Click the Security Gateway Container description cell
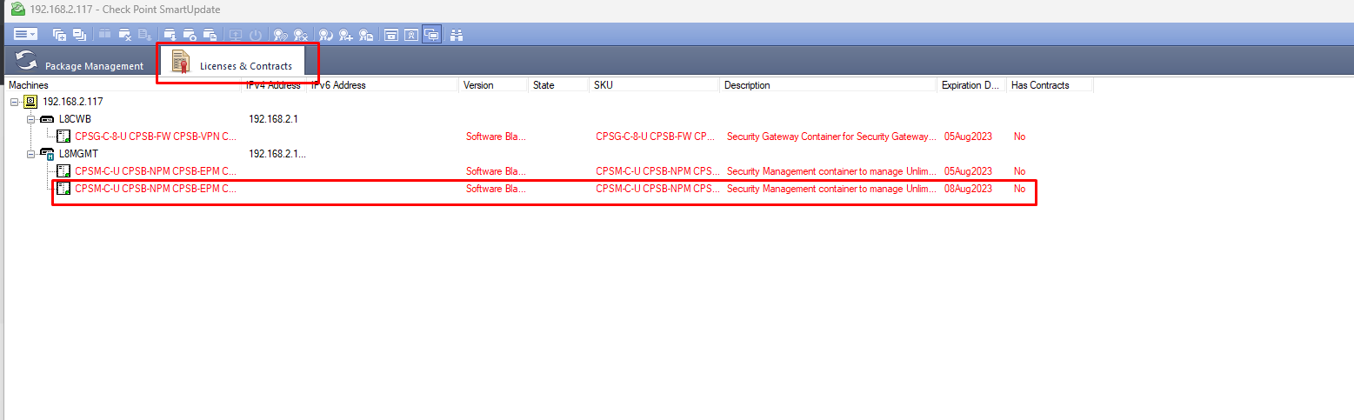The height and width of the screenshot is (420, 1354). click(x=832, y=137)
